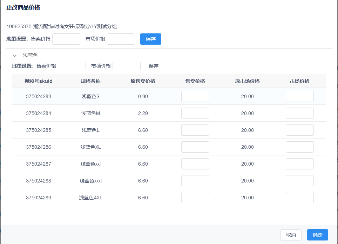Viewport: 338px width, 244px height.
Task: Click the blue 保存 button in top batch settings
Action: click(x=150, y=39)
